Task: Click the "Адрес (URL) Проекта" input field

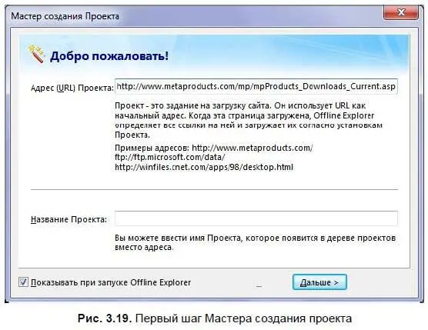Action: [x=256, y=86]
